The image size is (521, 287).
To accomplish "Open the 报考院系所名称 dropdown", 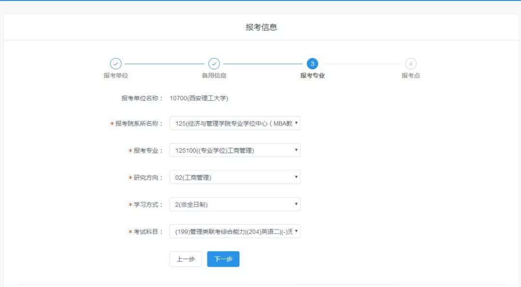I will (x=235, y=123).
